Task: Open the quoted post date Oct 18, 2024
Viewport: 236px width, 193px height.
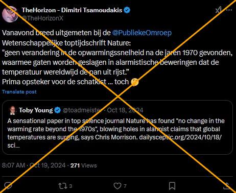Action: (x=125, y=110)
